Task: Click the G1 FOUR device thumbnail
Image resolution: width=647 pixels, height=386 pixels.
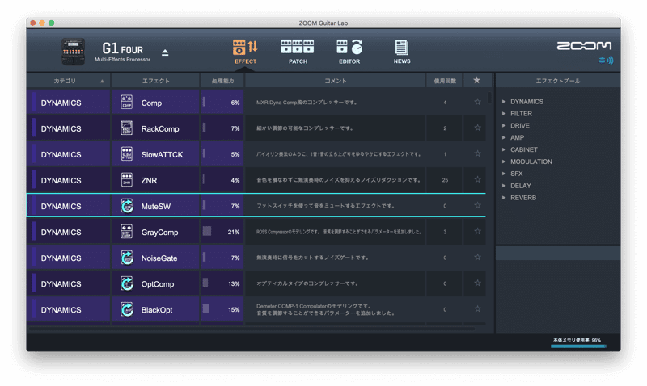Action: (73, 52)
